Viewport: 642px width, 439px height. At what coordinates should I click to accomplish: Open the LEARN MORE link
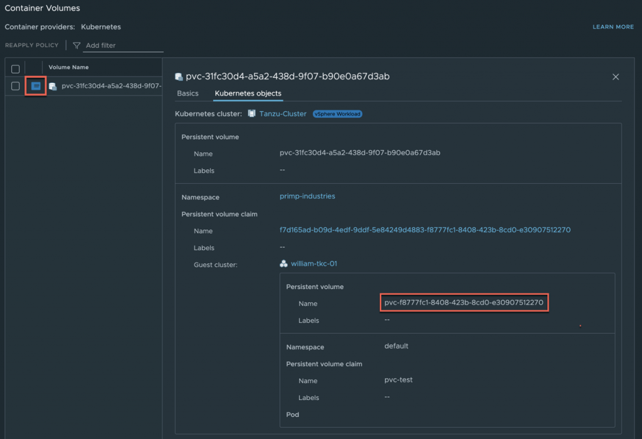[x=613, y=27]
